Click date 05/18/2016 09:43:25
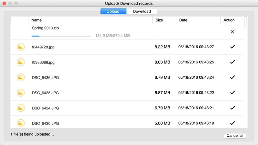The image size is (258, 145). coord(196,62)
